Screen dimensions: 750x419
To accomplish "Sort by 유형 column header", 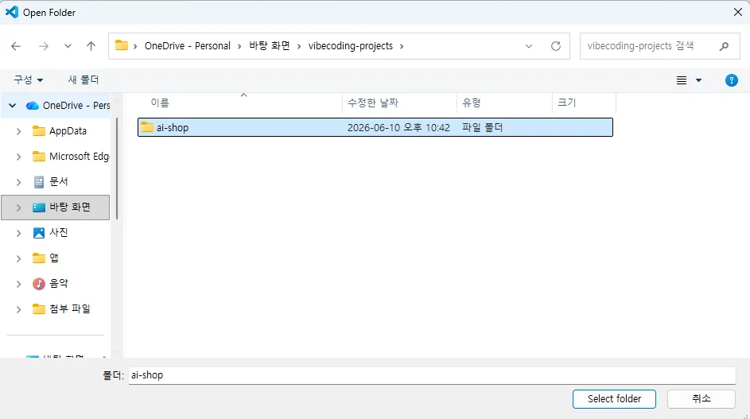I will click(472, 103).
